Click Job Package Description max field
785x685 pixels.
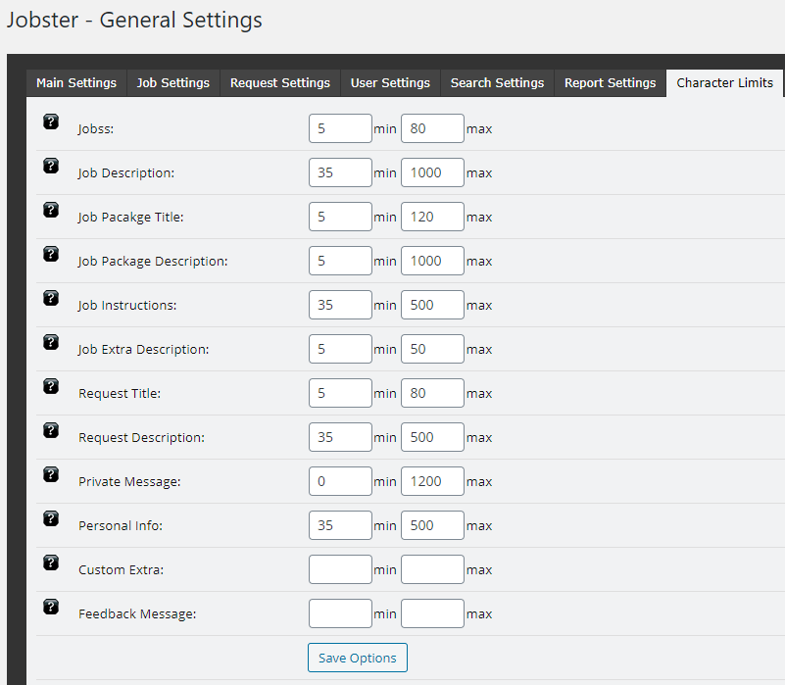click(432, 261)
